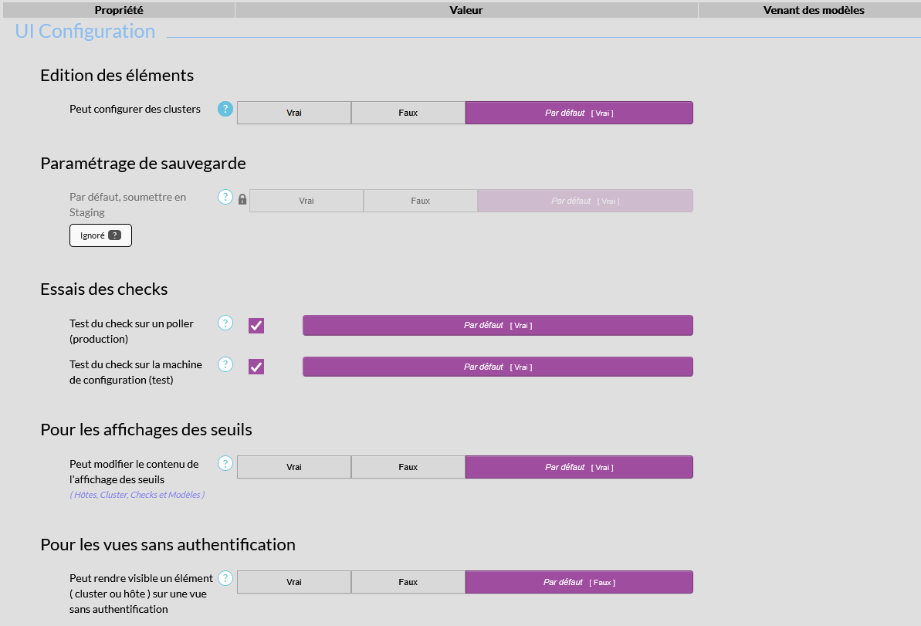Click the Propriété column header

point(119,10)
